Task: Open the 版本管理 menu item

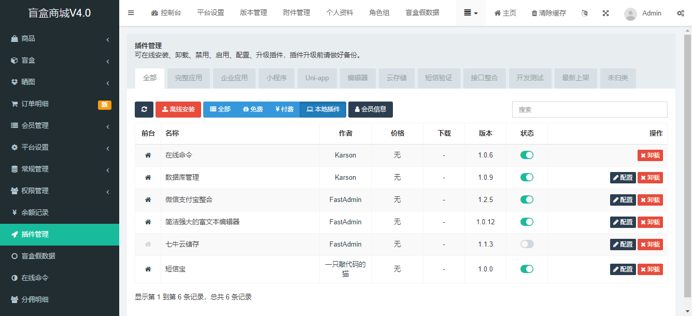Action: (253, 12)
